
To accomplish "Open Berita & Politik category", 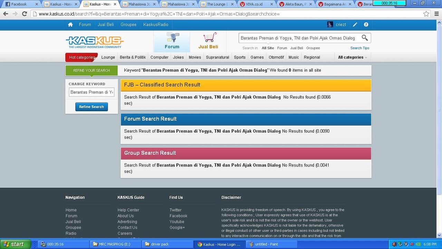I will (x=133, y=58).
